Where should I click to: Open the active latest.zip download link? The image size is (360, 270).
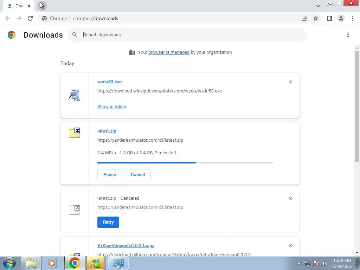click(x=107, y=131)
